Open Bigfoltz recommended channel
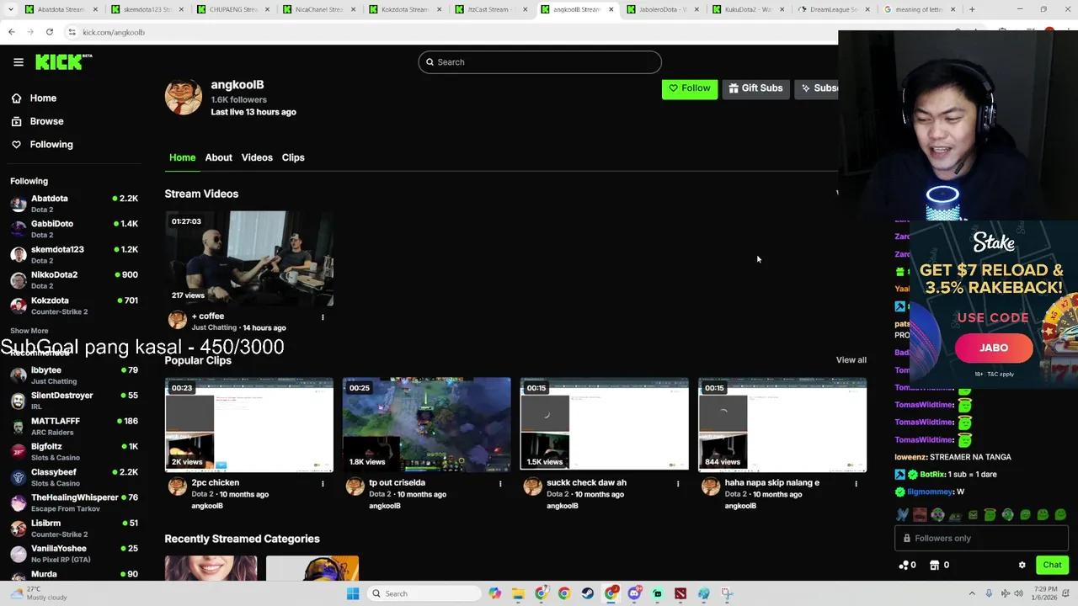This screenshot has width=1078, height=606. tap(74, 452)
